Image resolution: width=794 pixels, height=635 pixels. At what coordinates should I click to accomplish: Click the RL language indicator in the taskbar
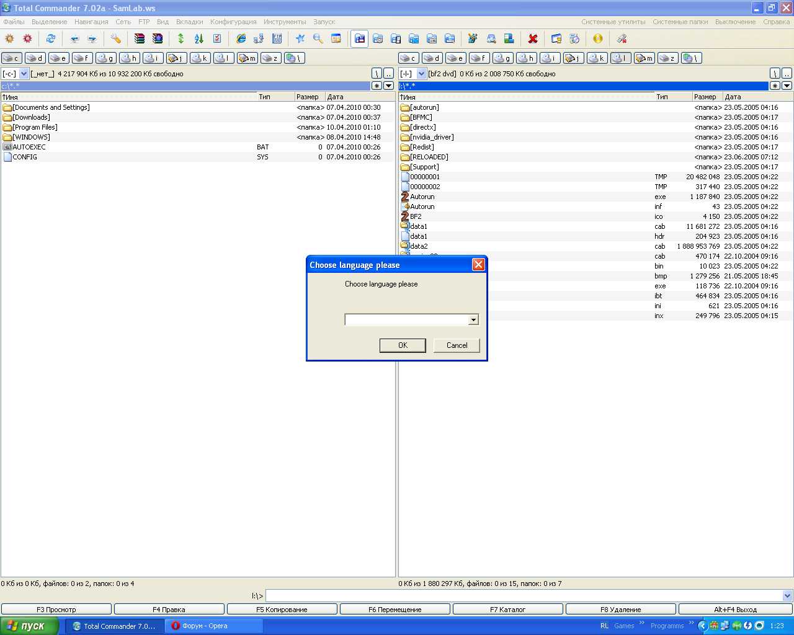pos(604,626)
